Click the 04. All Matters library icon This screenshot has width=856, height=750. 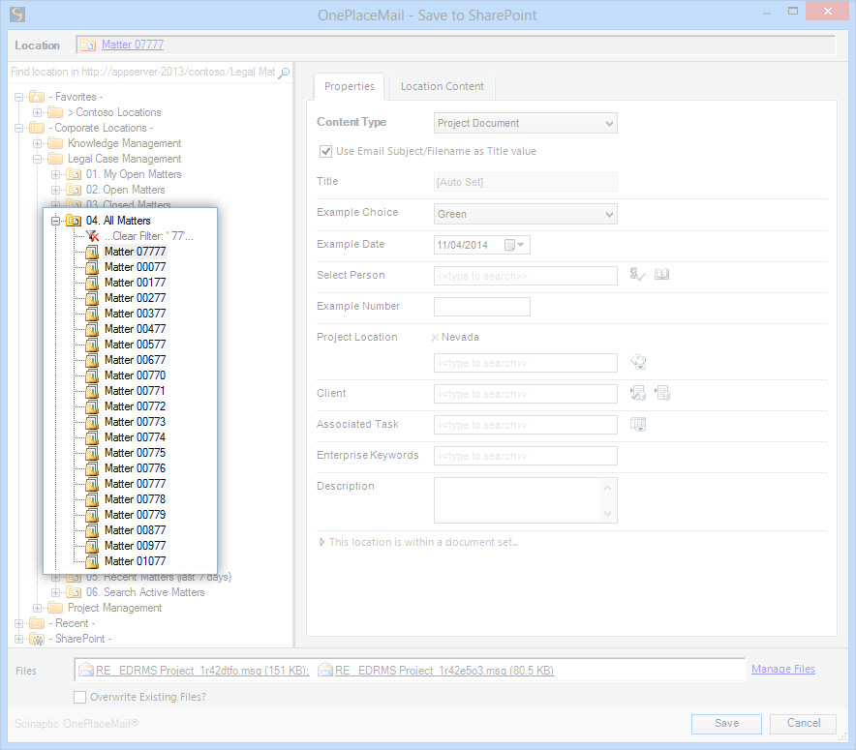click(74, 221)
